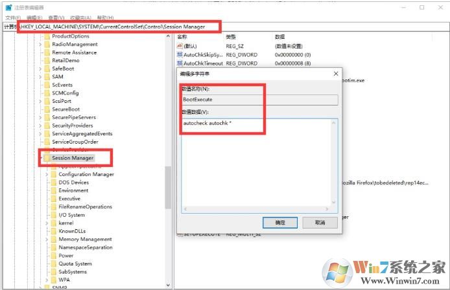Click the BootExecute value name field
Image resolution: width=450 pixels, height=290 pixels.
tap(259, 100)
